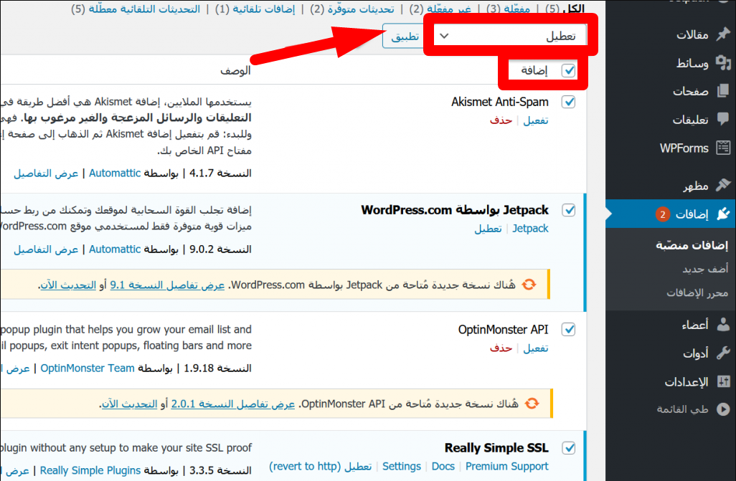Toggle the select-all إضافة checkbox
This screenshot has width=736, height=481.
pyautogui.click(x=568, y=71)
